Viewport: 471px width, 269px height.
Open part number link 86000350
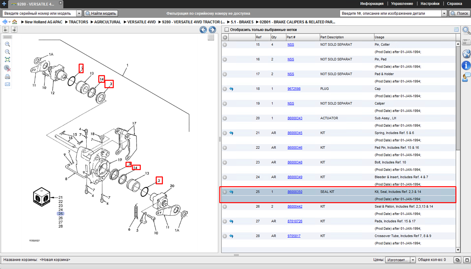pos(295,192)
